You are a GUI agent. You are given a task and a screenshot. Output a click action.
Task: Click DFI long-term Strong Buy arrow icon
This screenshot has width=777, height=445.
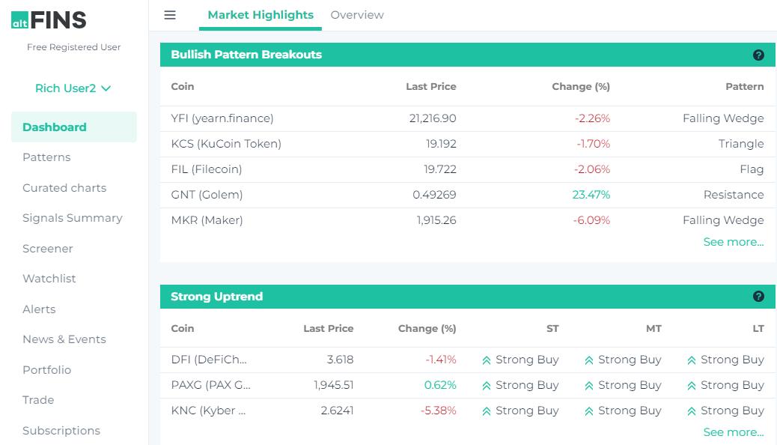(692, 360)
